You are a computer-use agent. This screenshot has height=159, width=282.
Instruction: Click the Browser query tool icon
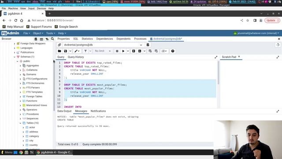coord(36,39)
